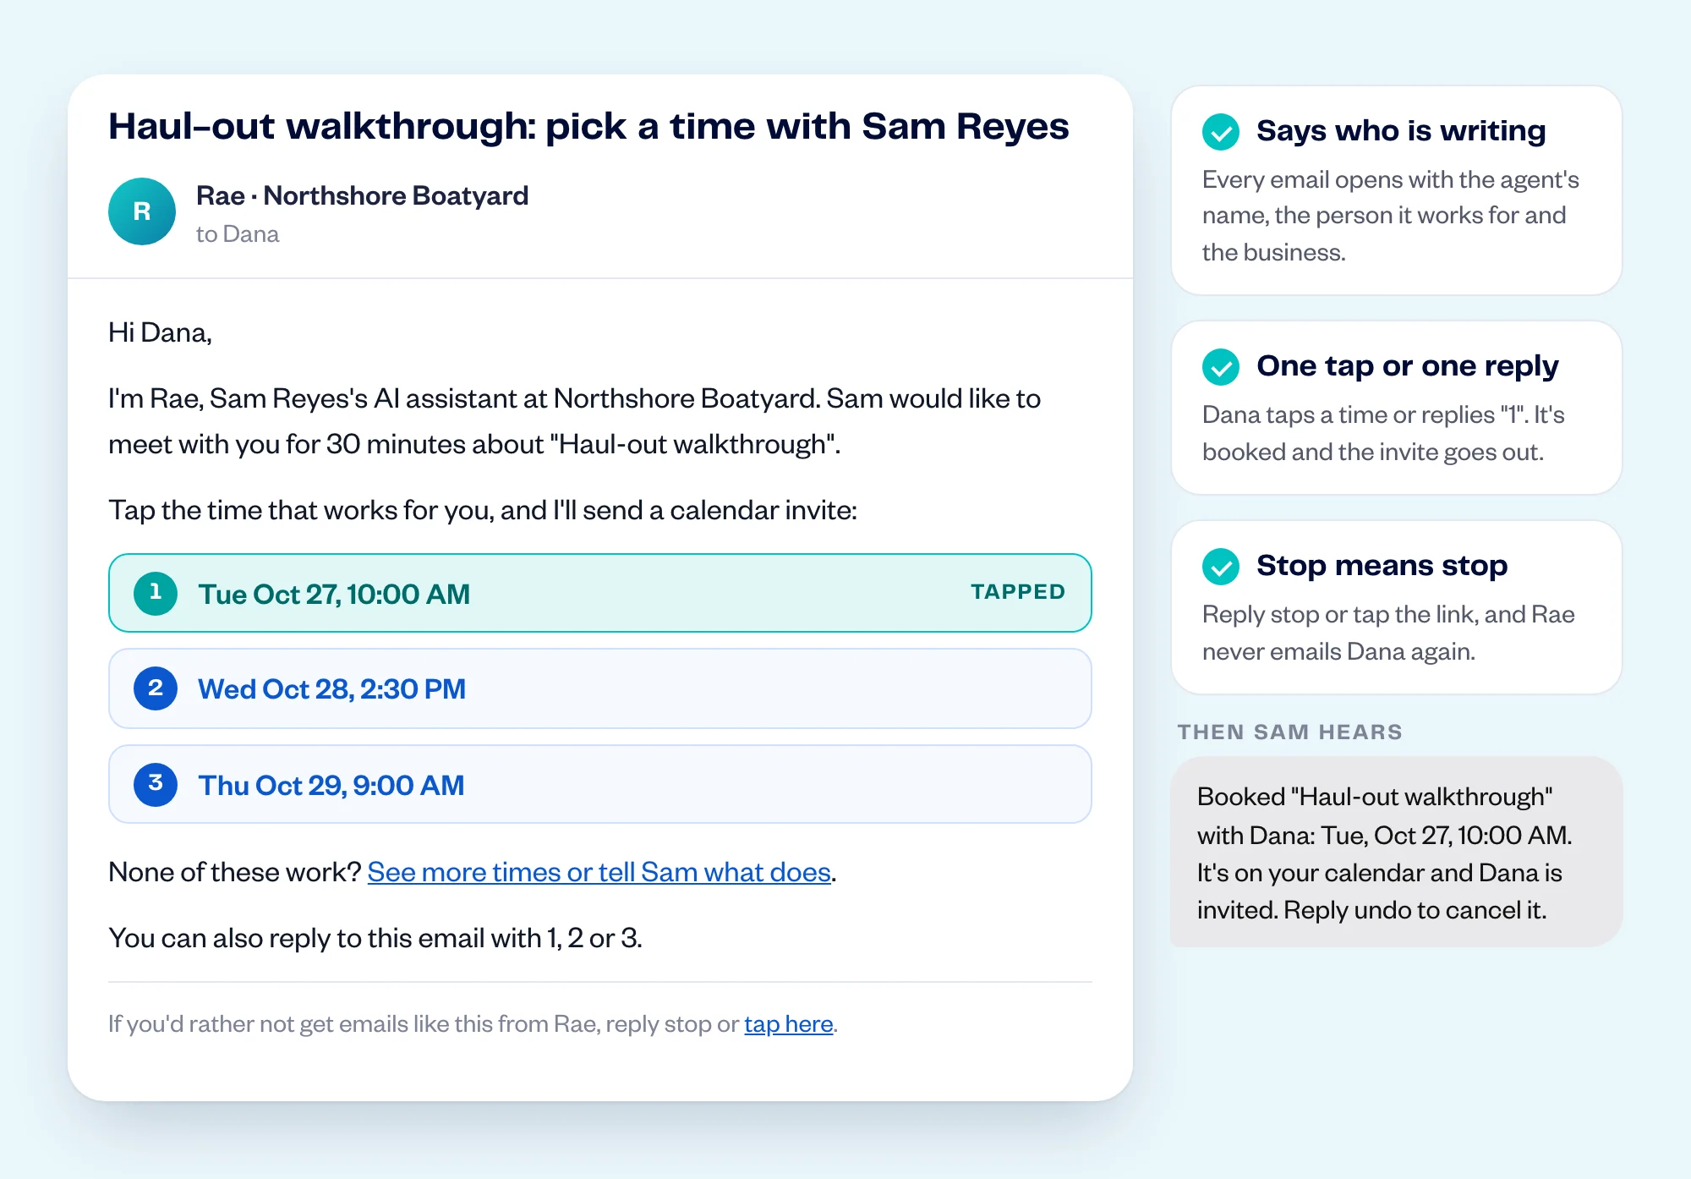Click sender name Rae · Northshore Boatyard

[362, 195]
